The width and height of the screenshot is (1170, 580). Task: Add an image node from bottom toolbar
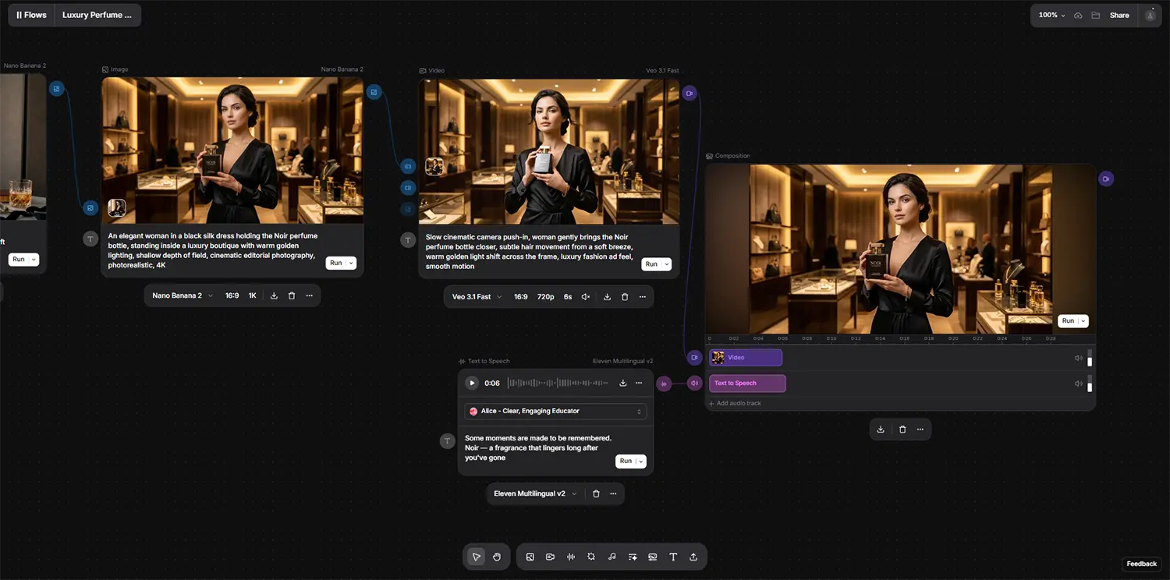pyautogui.click(x=530, y=557)
